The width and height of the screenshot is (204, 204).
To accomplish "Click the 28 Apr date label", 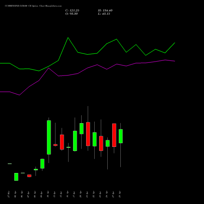I will coord(120,194).
